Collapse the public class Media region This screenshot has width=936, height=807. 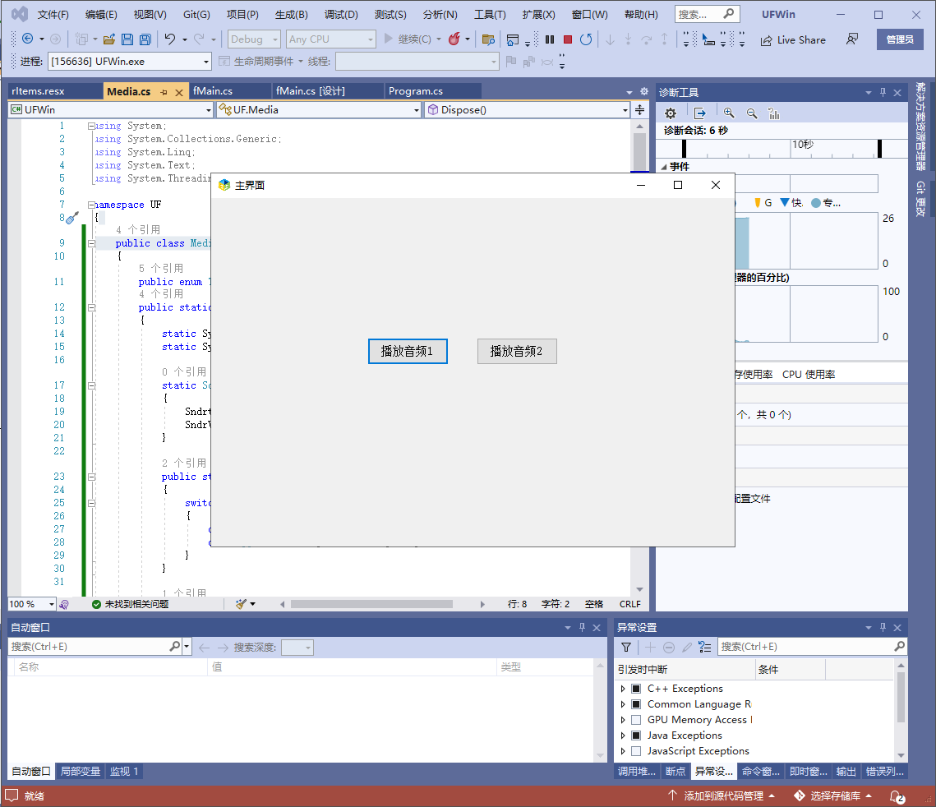click(91, 243)
